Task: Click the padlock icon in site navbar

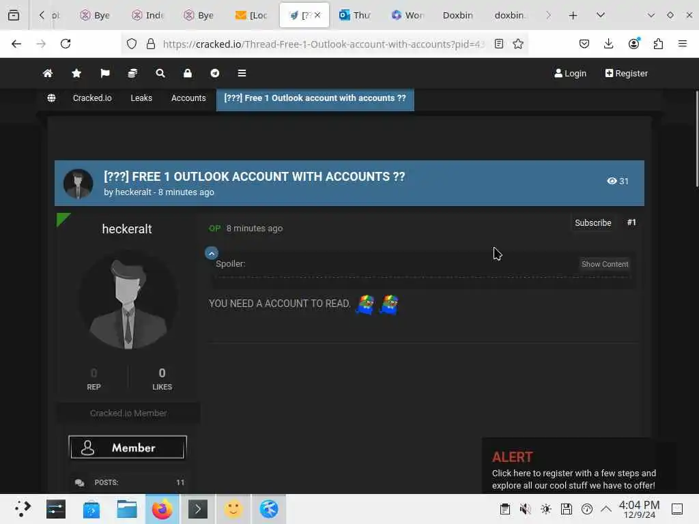Action: [x=188, y=73]
